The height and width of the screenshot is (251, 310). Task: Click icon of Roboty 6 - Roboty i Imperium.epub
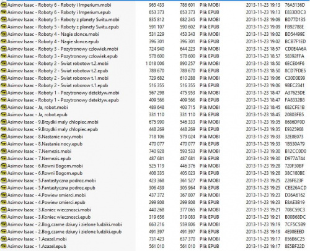pos(3,12)
